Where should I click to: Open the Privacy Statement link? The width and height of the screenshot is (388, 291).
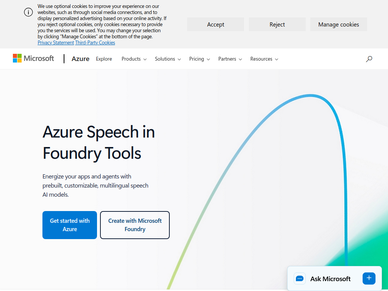pyautogui.click(x=56, y=43)
